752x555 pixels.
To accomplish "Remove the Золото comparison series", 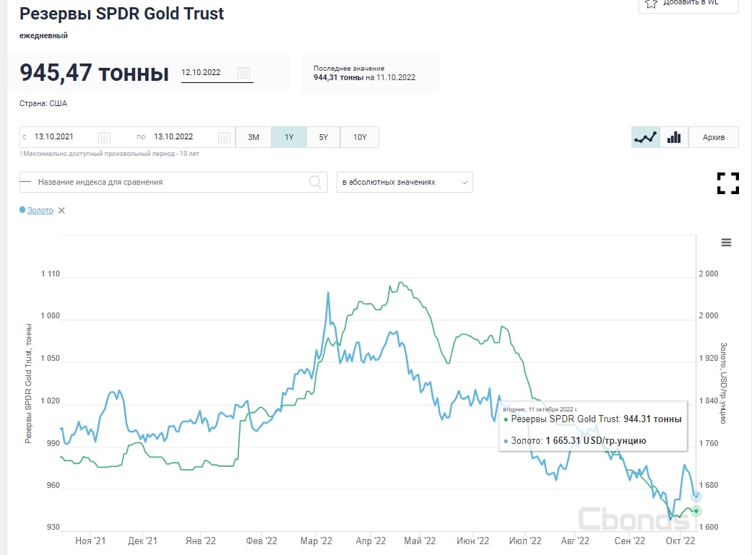I will coord(61,211).
